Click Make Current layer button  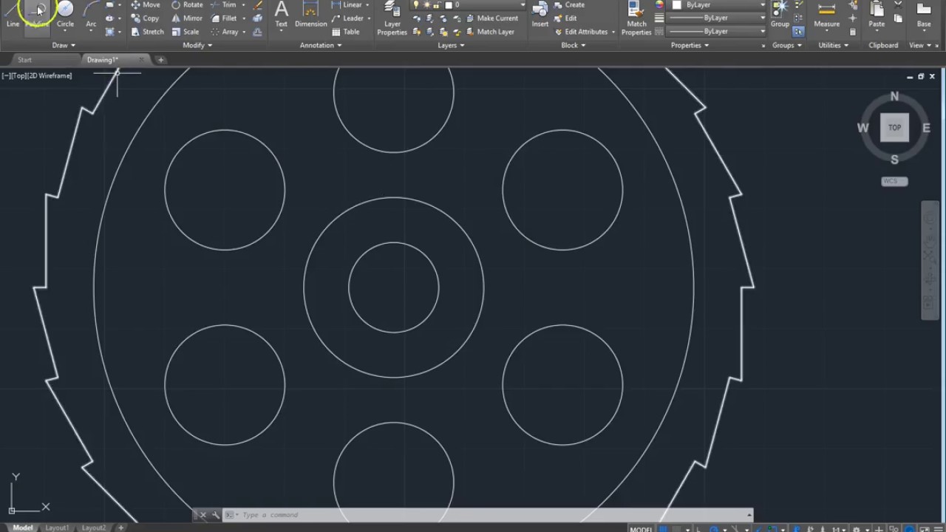point(491,18)
